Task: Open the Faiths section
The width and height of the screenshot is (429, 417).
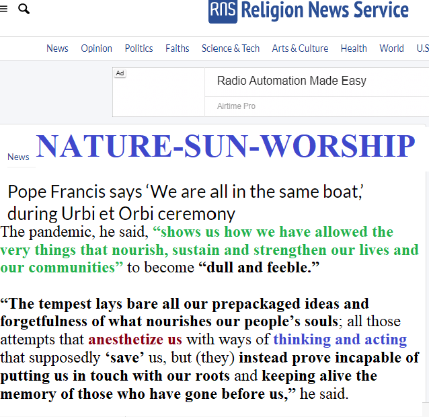Action: (x=178, y=48)
